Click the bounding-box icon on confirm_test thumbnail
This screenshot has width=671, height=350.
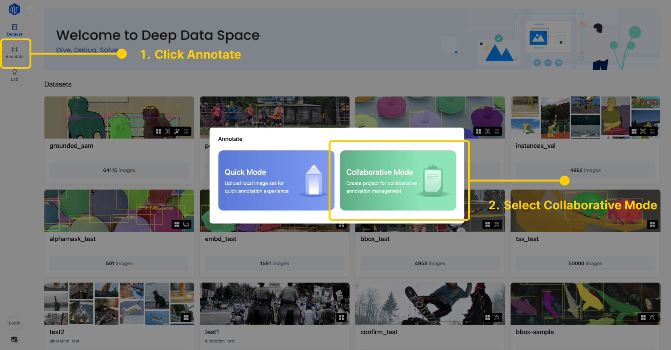[x=497, y=318]
